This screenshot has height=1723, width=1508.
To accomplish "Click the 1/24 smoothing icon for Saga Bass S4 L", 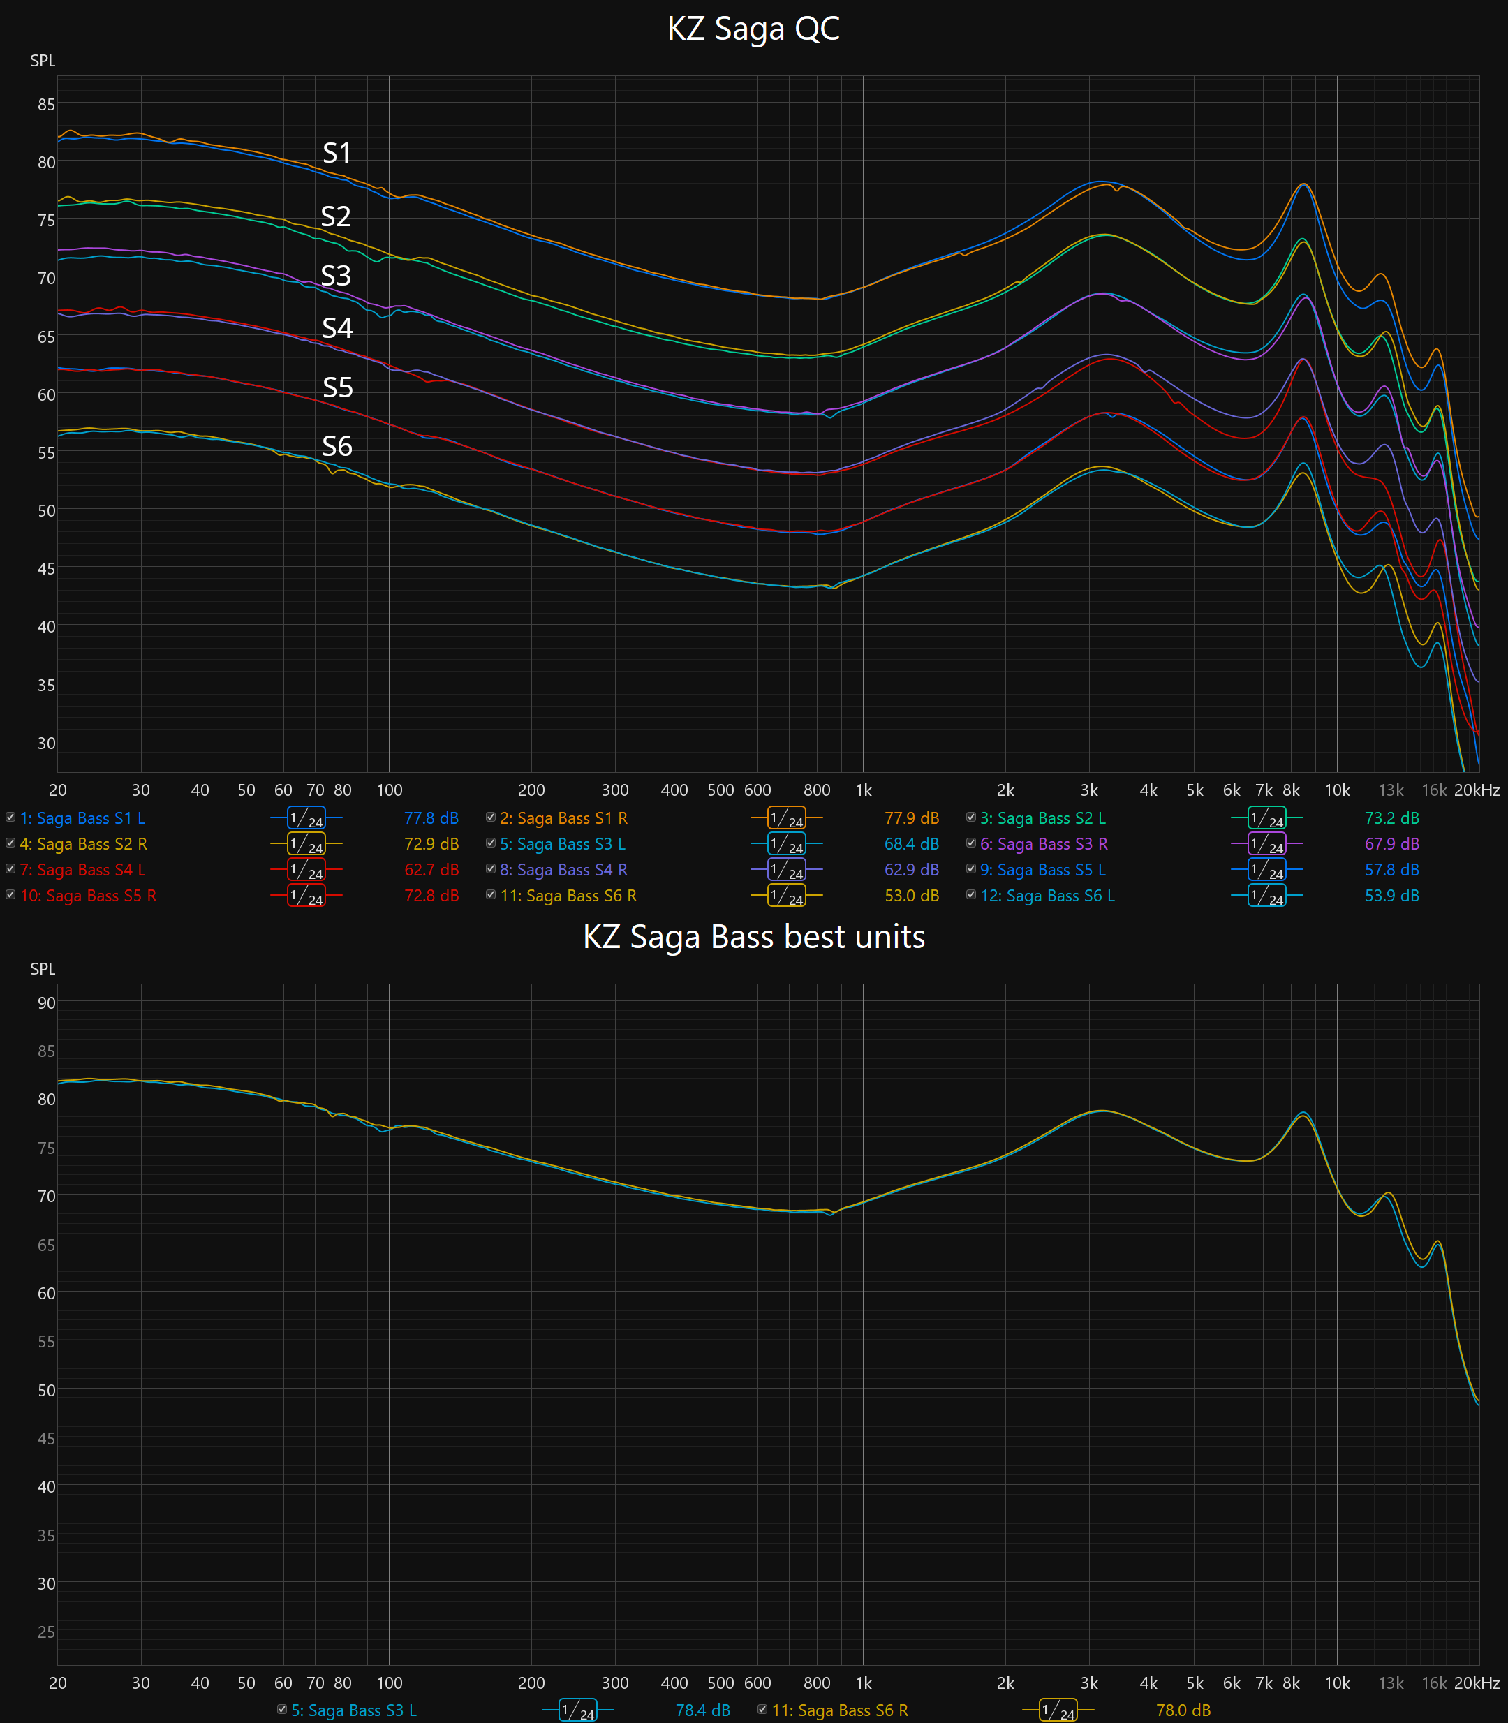I will pos(306,870).
